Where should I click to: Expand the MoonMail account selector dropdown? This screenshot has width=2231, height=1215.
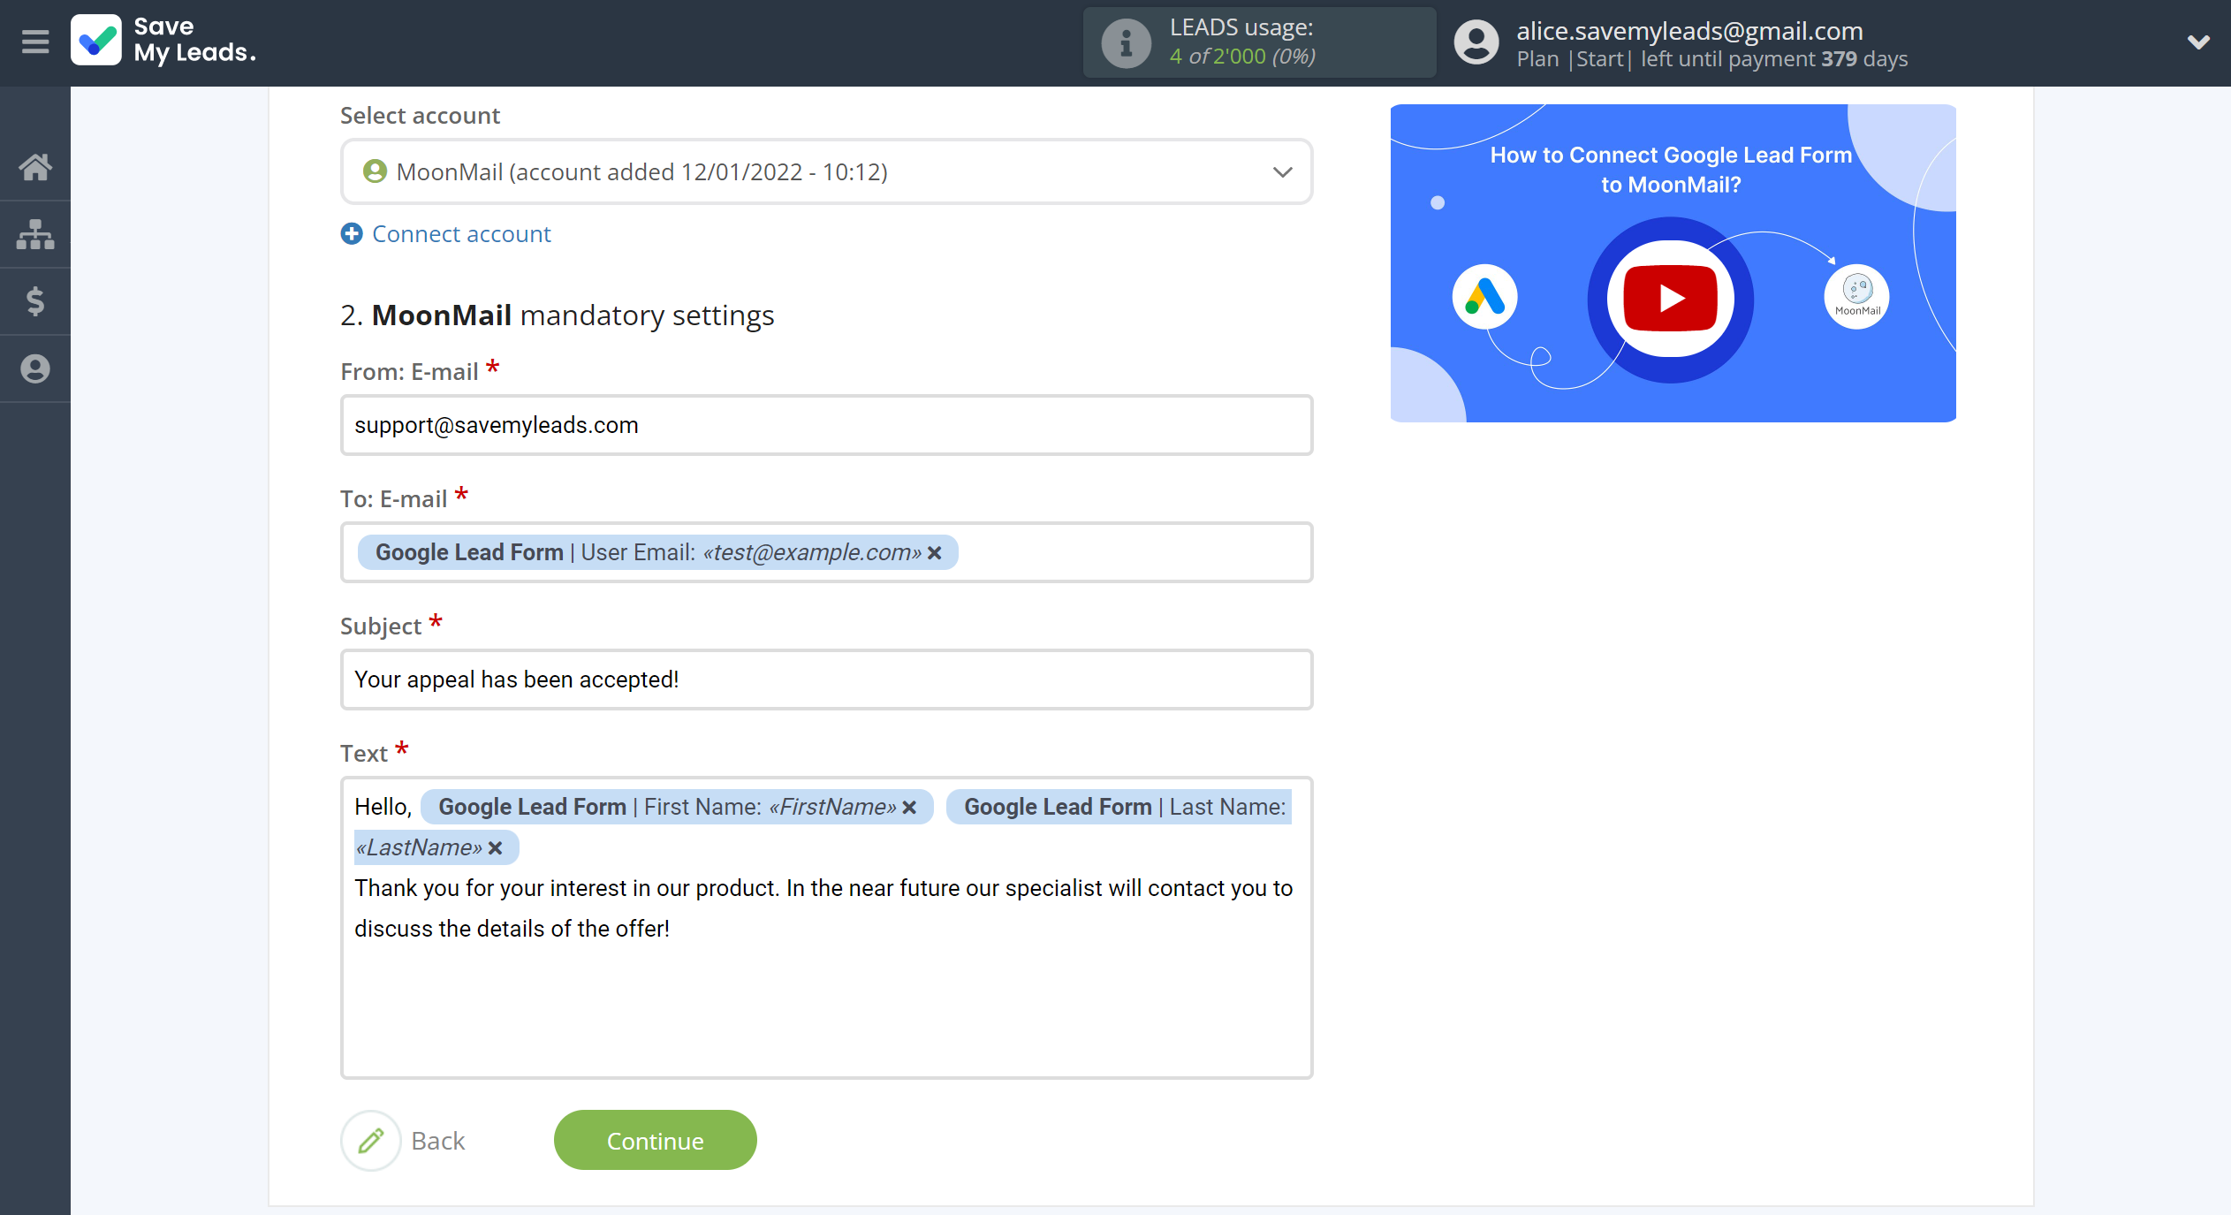coord(1281,171)
